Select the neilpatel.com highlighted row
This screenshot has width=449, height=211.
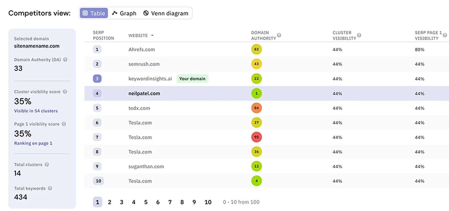(145, 93)
